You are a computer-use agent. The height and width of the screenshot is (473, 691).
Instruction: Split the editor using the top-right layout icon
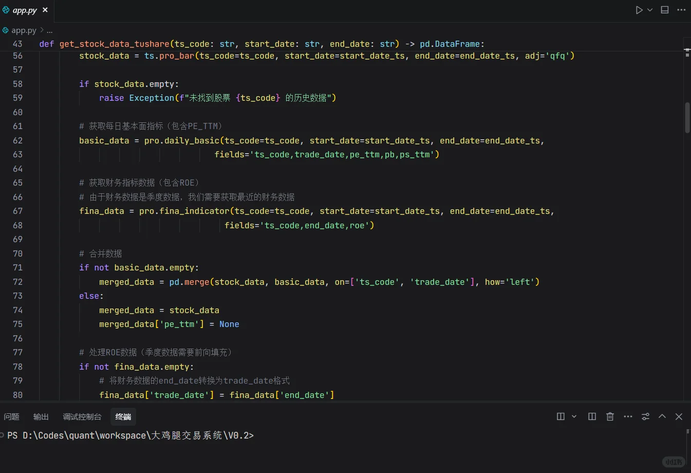click(x=665, y=10)
